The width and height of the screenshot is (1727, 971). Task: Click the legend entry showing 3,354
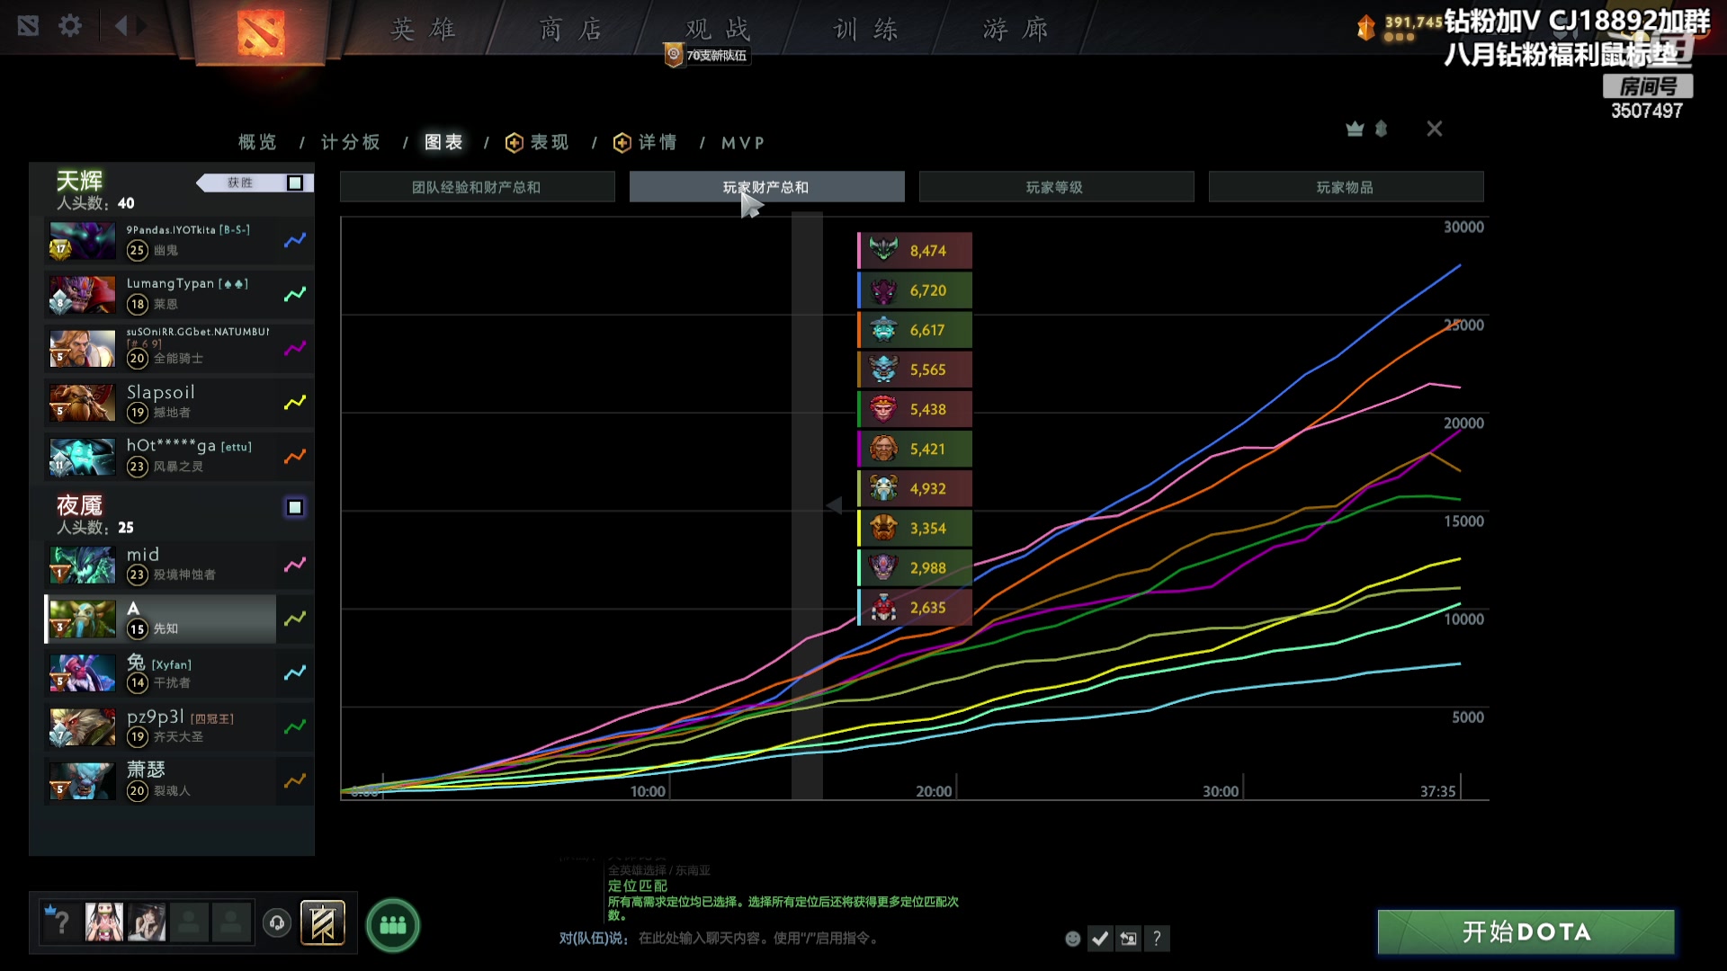[915, 529]
